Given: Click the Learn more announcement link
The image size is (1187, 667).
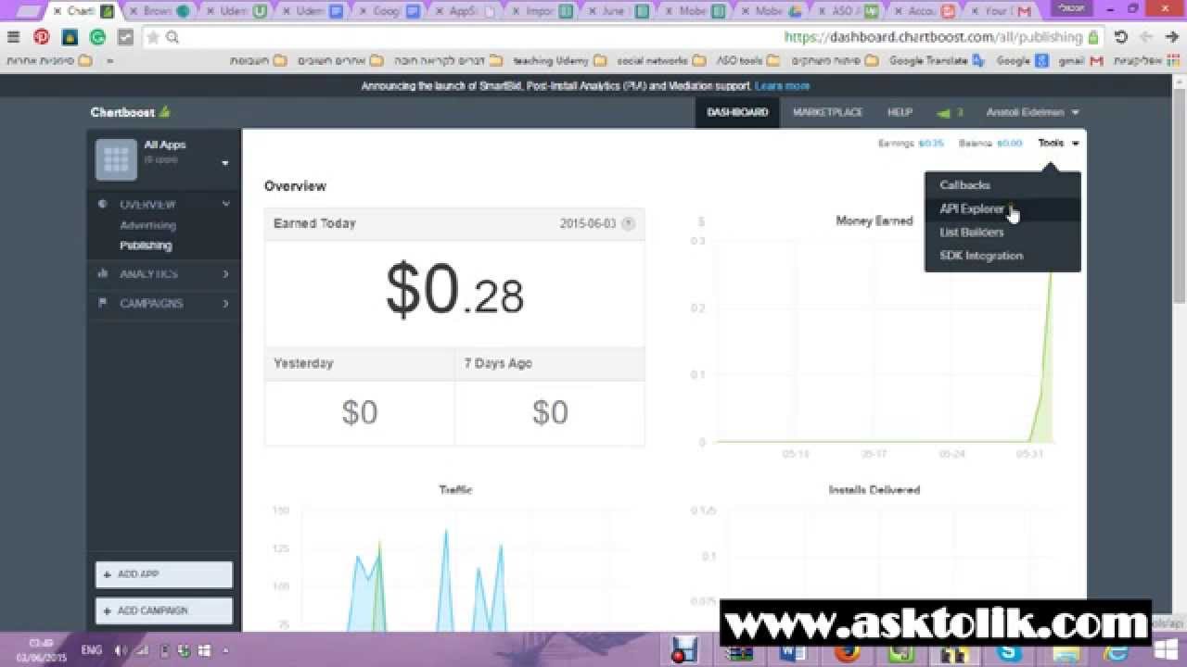Looking at the screenshot, I should pyautogui.click(x=782, y=86).
